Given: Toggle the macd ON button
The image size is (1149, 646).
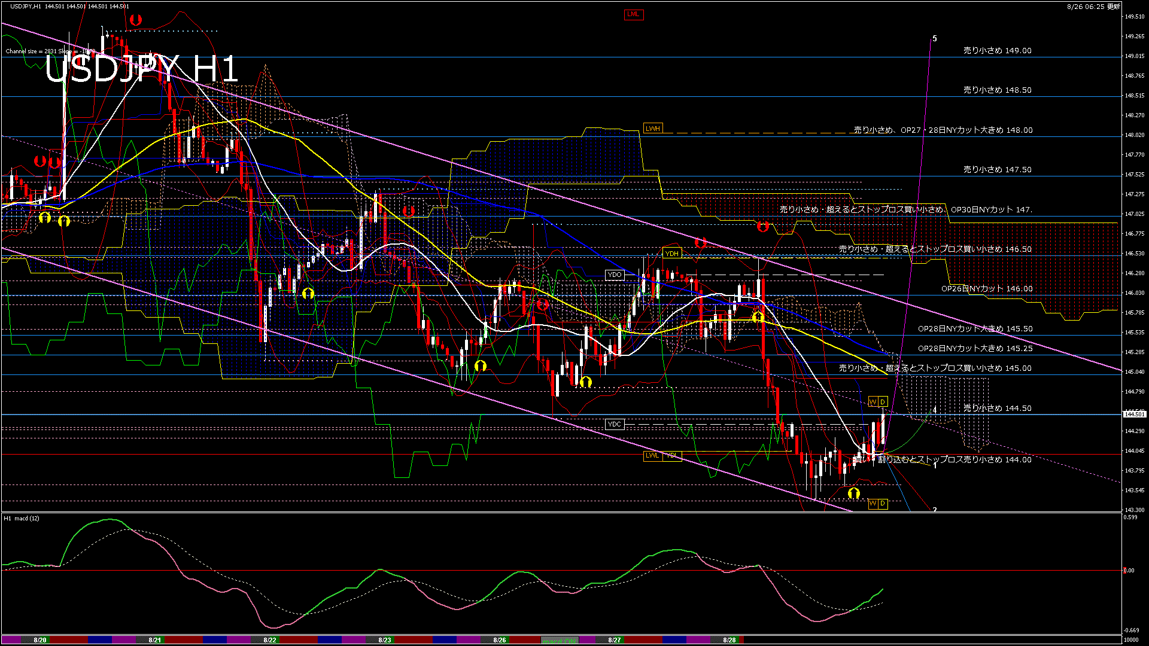Looking at the screenshot, I should [560, 641].
